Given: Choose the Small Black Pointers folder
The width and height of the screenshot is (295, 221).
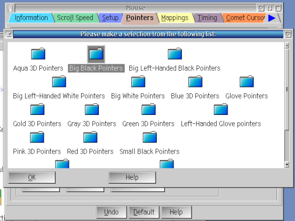Looking at the screenshot, I should coord(149,137).
